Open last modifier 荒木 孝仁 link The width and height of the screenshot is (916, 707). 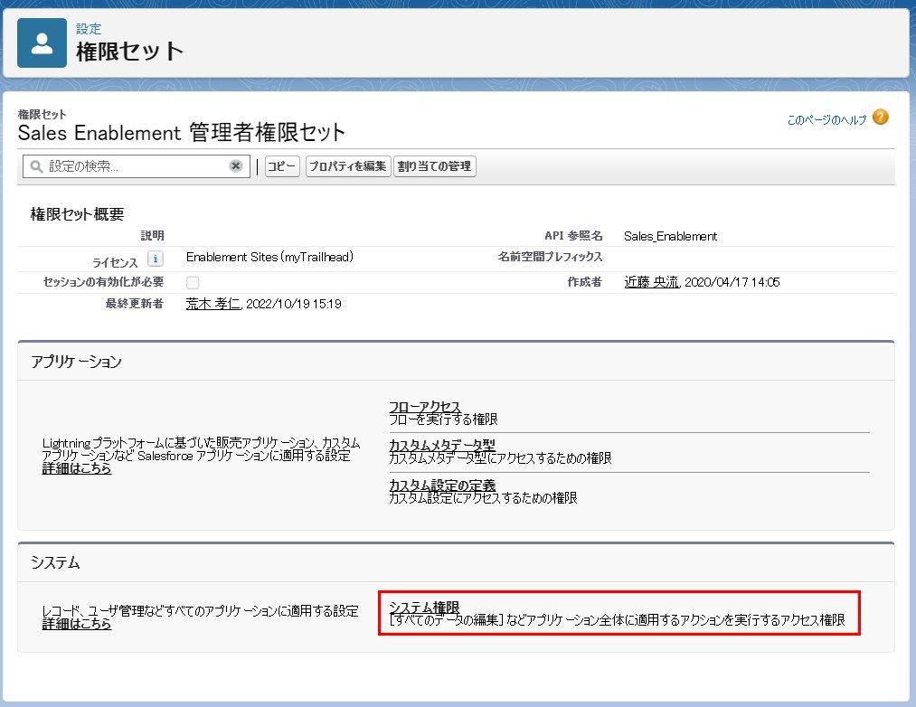(x=212, y=304)
